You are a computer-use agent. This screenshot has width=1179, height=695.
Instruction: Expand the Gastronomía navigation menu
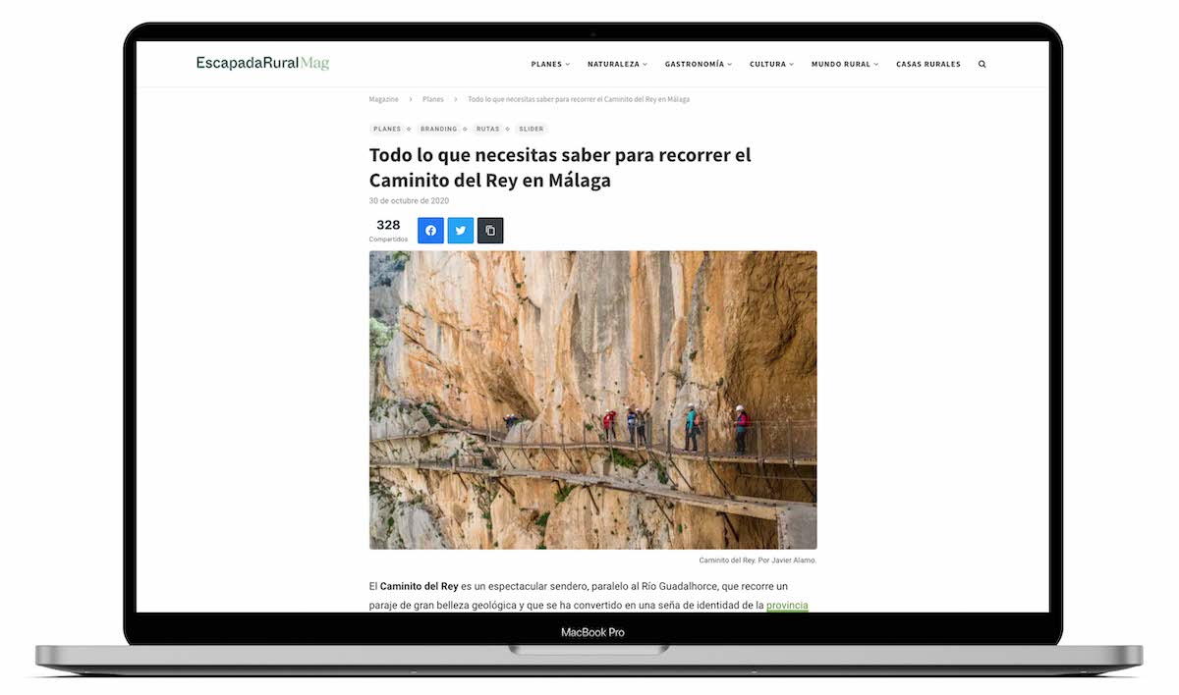click(x=698, y=65)
